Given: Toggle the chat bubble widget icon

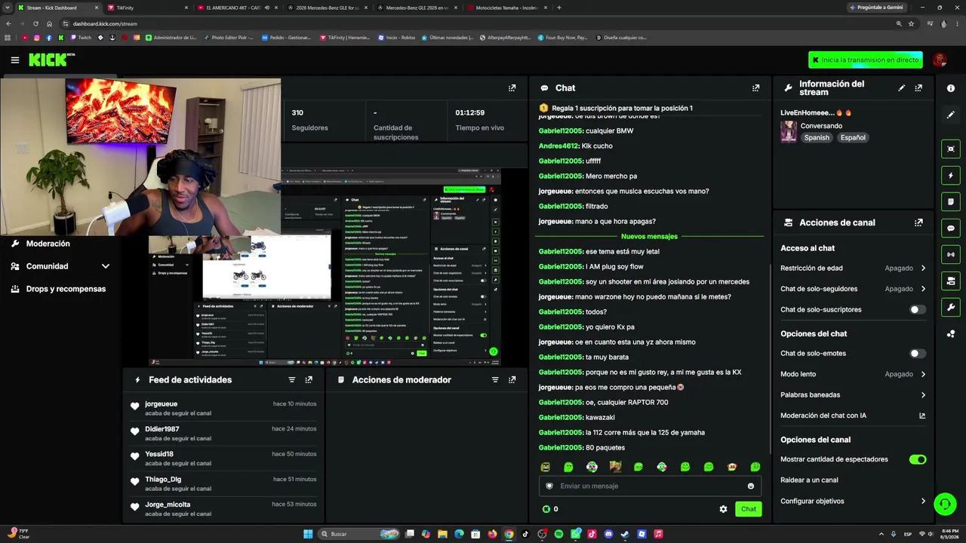Looking at the screenshot, I should (x=951, y=228).
